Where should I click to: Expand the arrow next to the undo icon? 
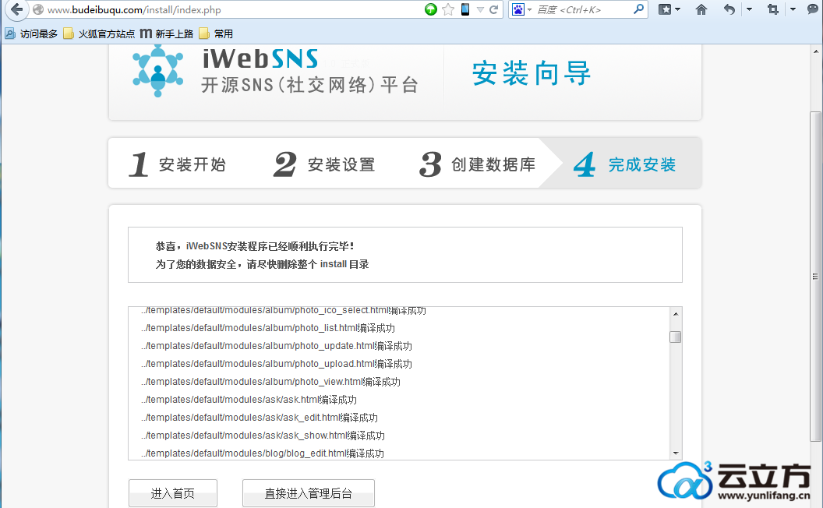749,9
